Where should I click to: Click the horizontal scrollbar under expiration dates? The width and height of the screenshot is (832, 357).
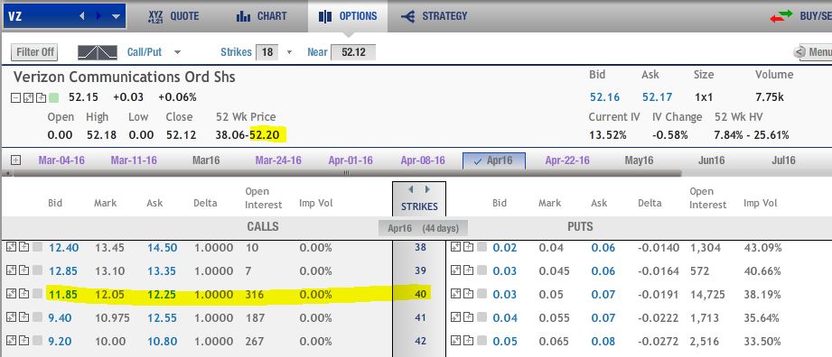coord(344,173)
